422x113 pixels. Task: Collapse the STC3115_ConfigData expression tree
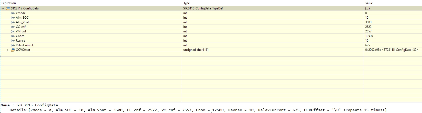tap(3, 8)
